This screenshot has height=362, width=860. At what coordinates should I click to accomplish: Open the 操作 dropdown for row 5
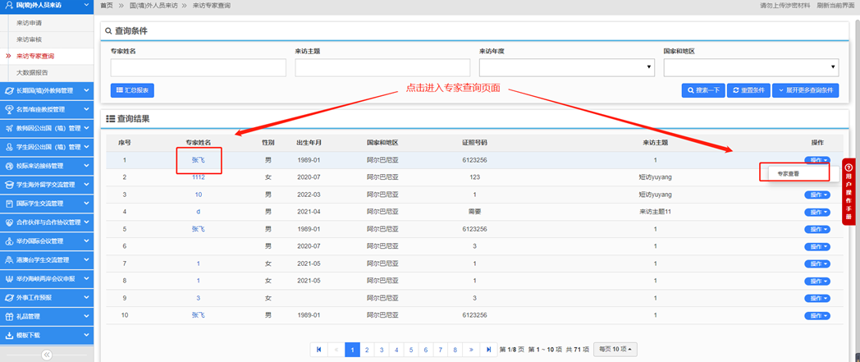(x=817, y=230)
